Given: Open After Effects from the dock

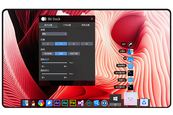Looking at the screenshot, I should [x=57, y=103].
